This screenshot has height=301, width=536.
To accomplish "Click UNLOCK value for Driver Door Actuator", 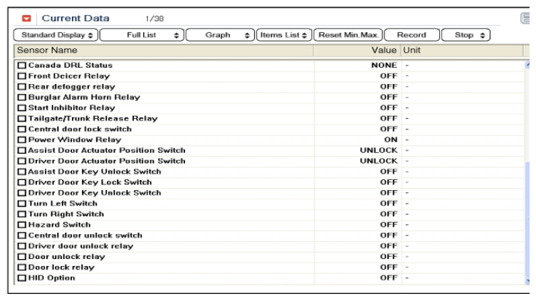I will pos(379,161).
